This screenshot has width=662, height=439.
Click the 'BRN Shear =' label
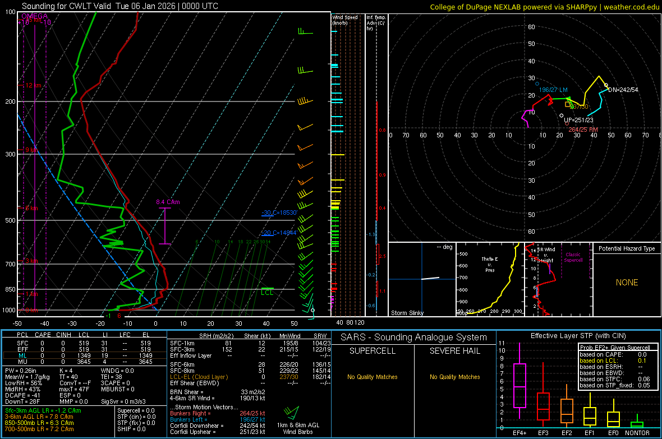pyautogui.click(x=187, y=392)
